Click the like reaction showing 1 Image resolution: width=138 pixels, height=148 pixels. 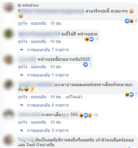pyautogui.click(x=87, y=64)
